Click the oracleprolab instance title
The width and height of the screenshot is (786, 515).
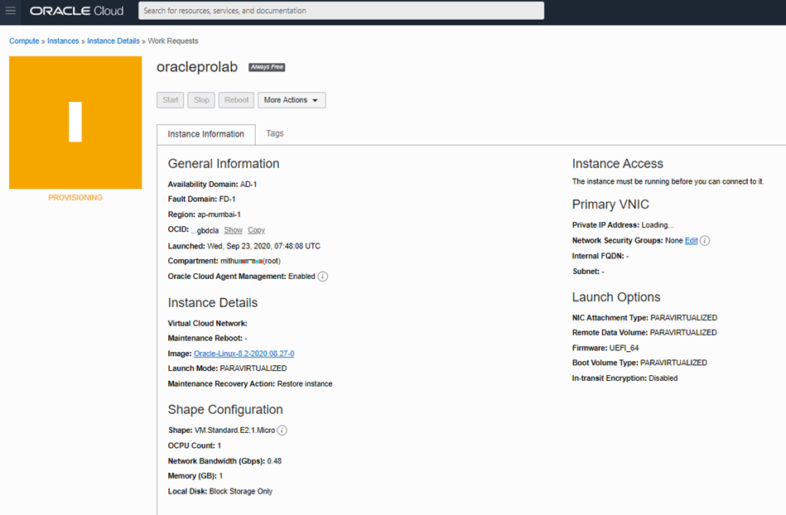[x=197, y=67]
